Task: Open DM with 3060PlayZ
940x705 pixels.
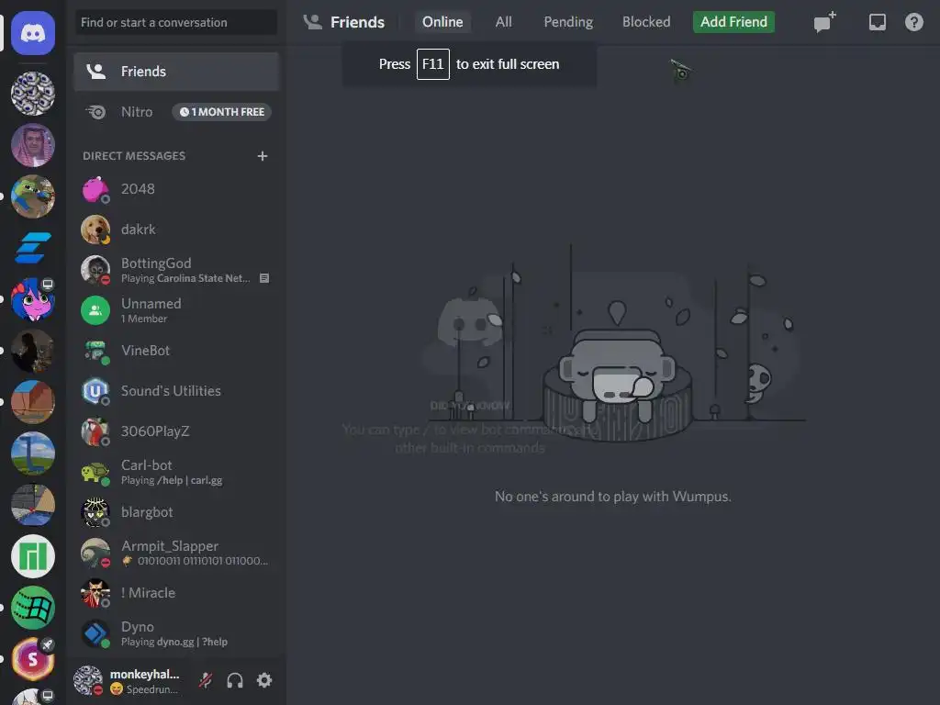Action: coord(176,431)
